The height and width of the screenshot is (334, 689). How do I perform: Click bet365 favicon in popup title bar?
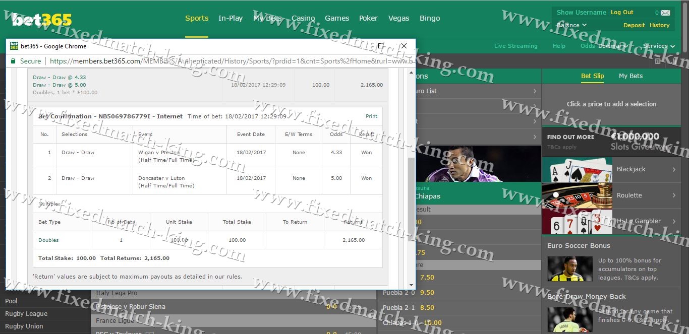click(x=14, y=46)
